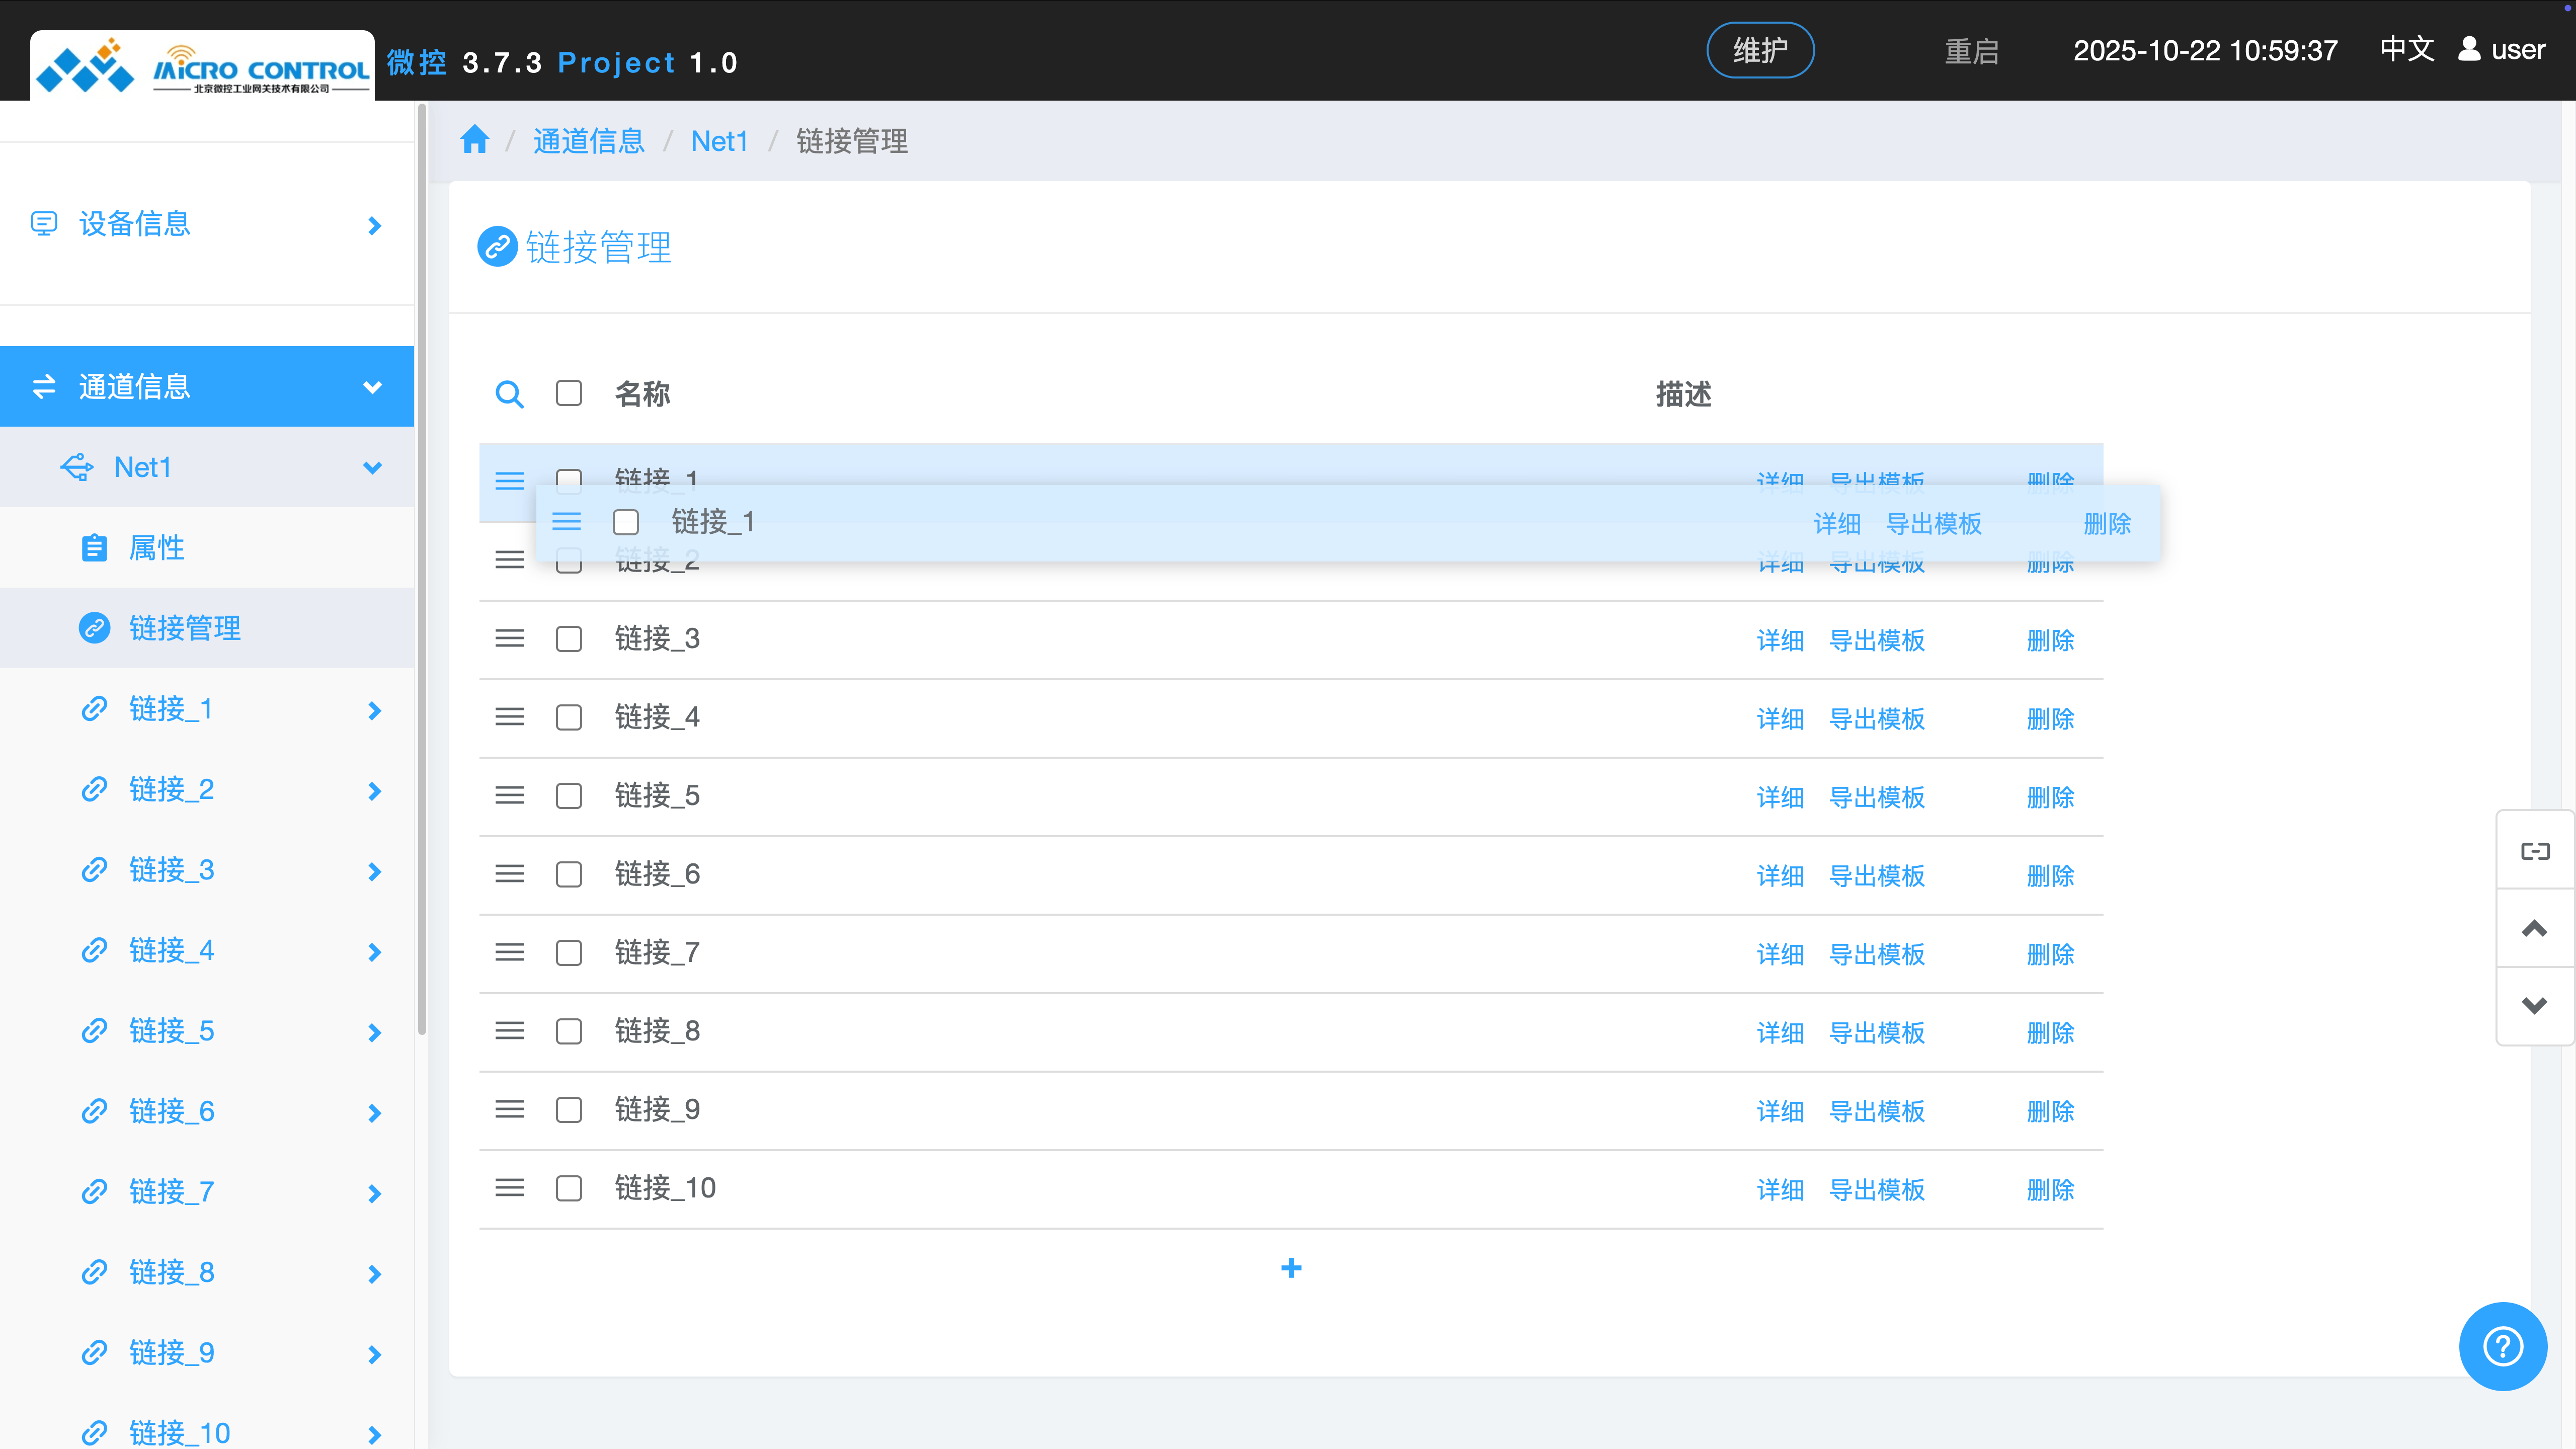Click the home icon in breadcrumb

pyautogui.click(x=474, y=140)
